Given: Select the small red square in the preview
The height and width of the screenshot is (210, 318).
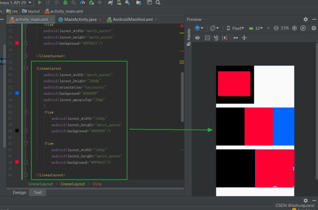Looking at the screenshot, I should pos(234,84).
